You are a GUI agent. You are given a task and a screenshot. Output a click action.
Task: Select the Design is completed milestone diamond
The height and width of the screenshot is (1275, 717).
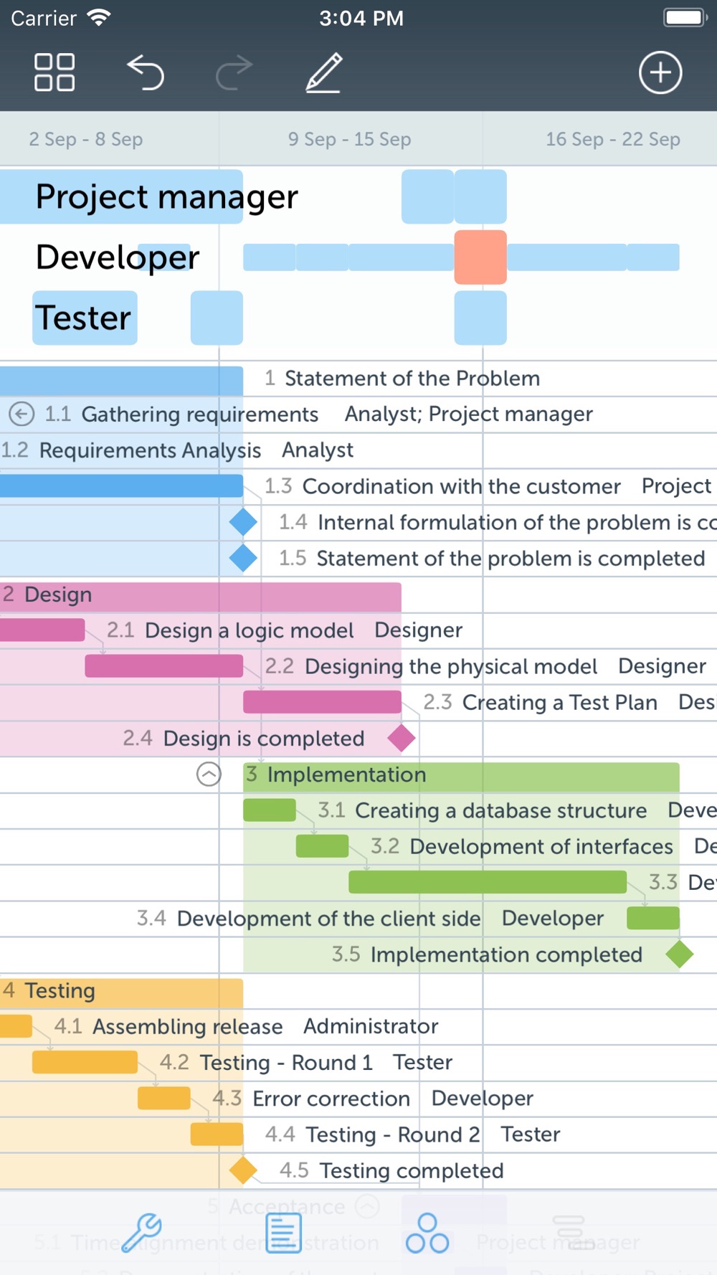(402, 738)
